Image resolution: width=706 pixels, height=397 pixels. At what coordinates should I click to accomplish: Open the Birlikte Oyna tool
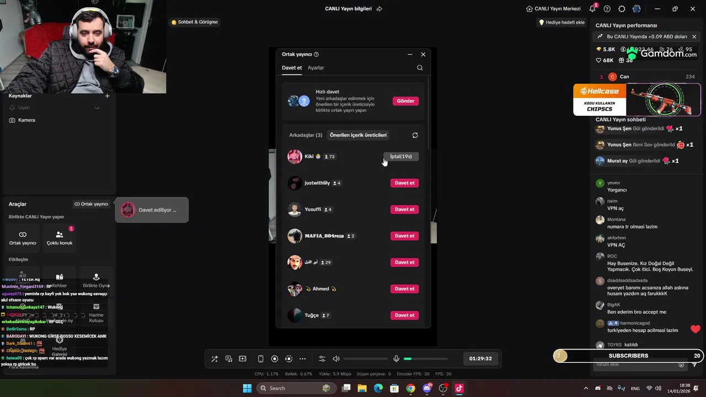(96, 281)
